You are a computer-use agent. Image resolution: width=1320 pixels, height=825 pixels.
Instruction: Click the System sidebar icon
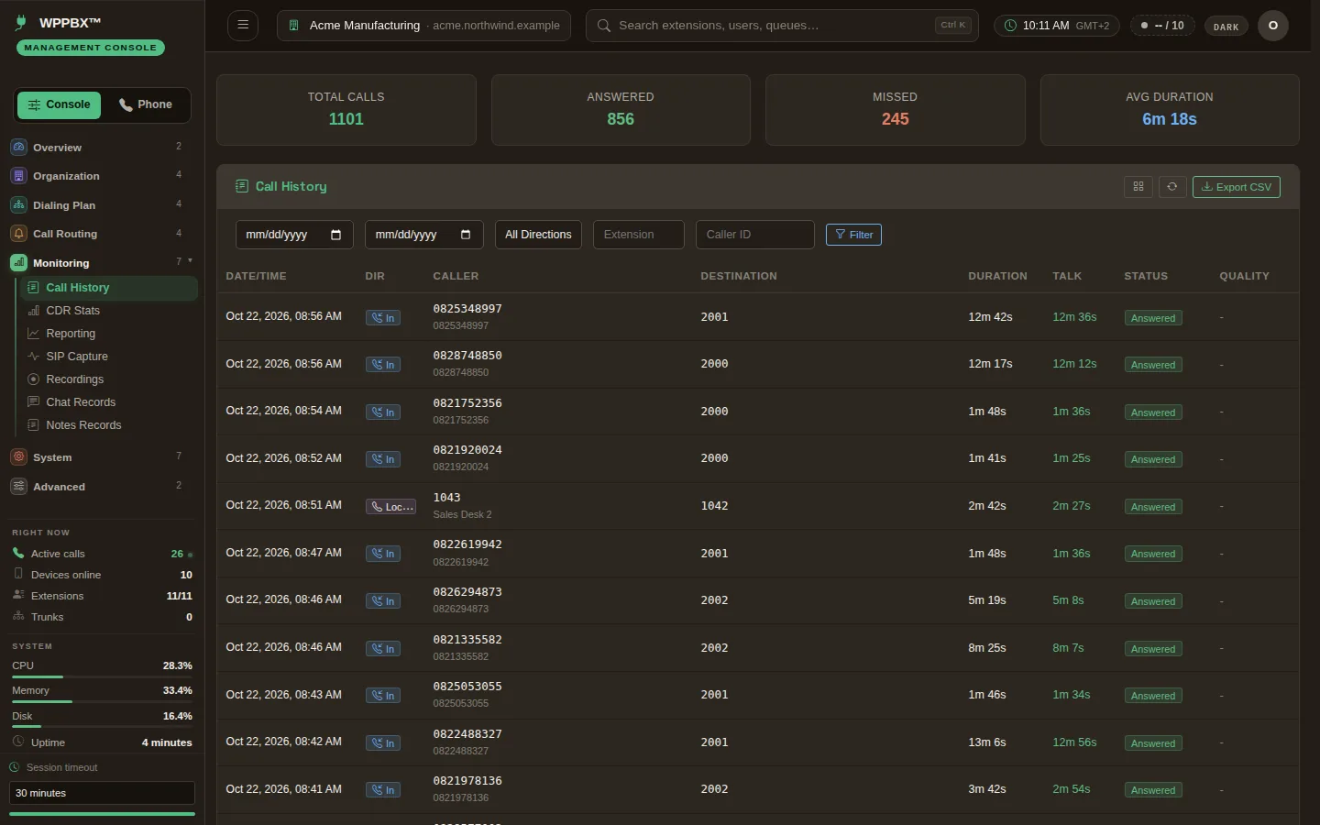click(18, 457)
